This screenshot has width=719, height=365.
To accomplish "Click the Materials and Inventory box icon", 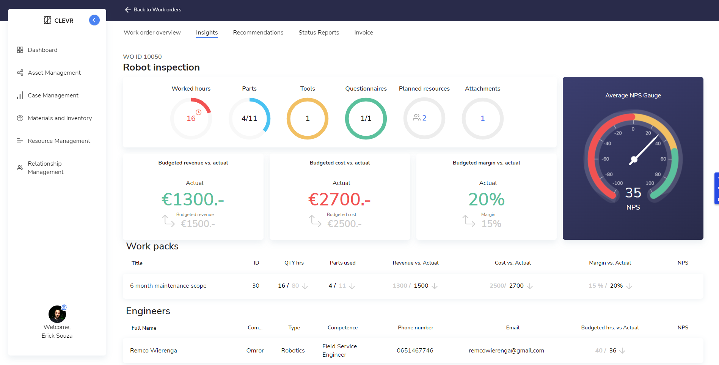I will [20, 118].
